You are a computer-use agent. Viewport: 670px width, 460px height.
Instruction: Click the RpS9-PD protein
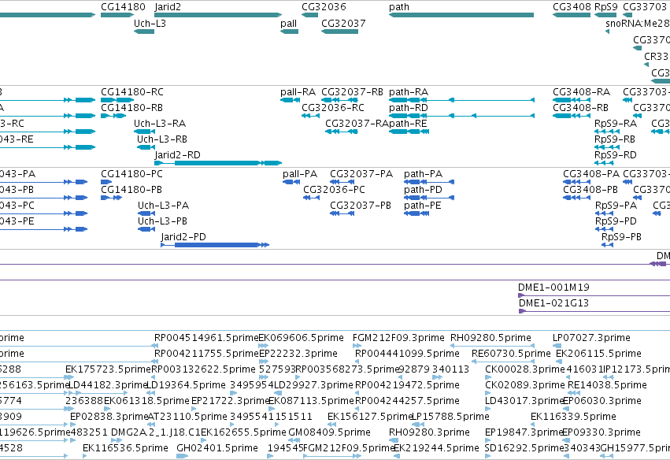click(x=616, y=221)
